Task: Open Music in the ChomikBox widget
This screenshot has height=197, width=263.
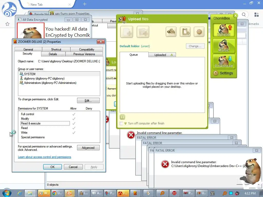Action: [224, 46]
